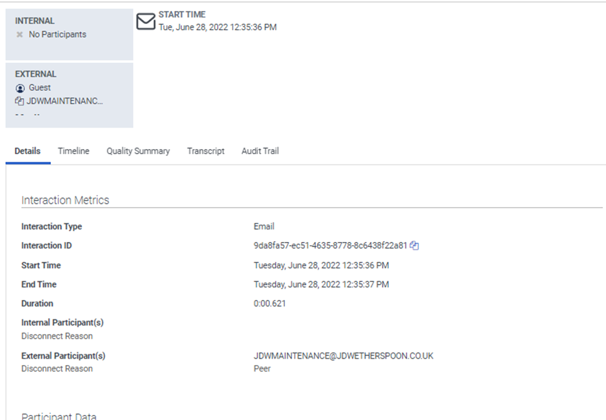Click the EXTERNAL participants panel header
The height and width of the screenshot is (420, 606).
point(35,74)
